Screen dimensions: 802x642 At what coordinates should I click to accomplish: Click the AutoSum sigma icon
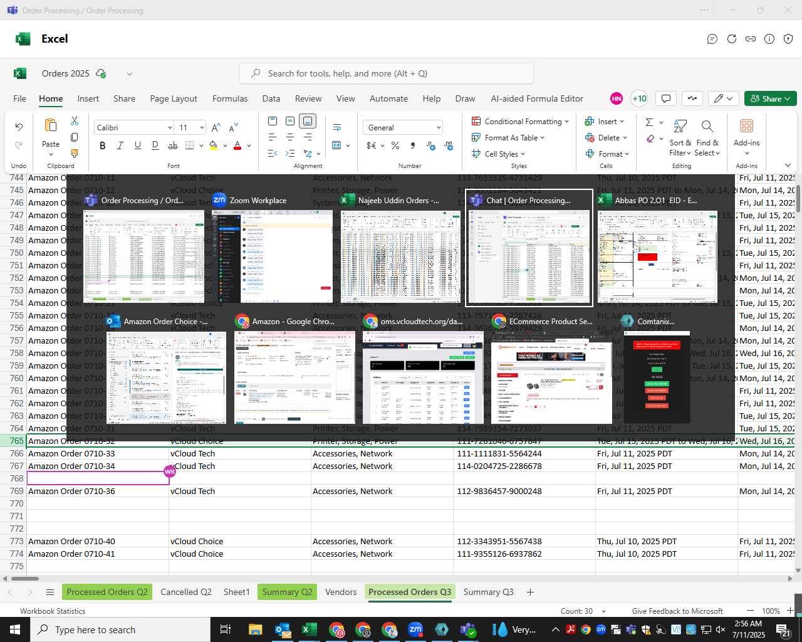click(x=650, y=122)
